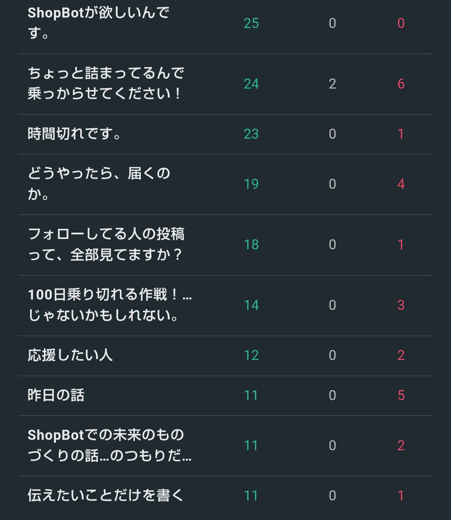Viewport: 451px width, 520px height.
Task: Click the green count 24 in second row
Action: point(251,84)
